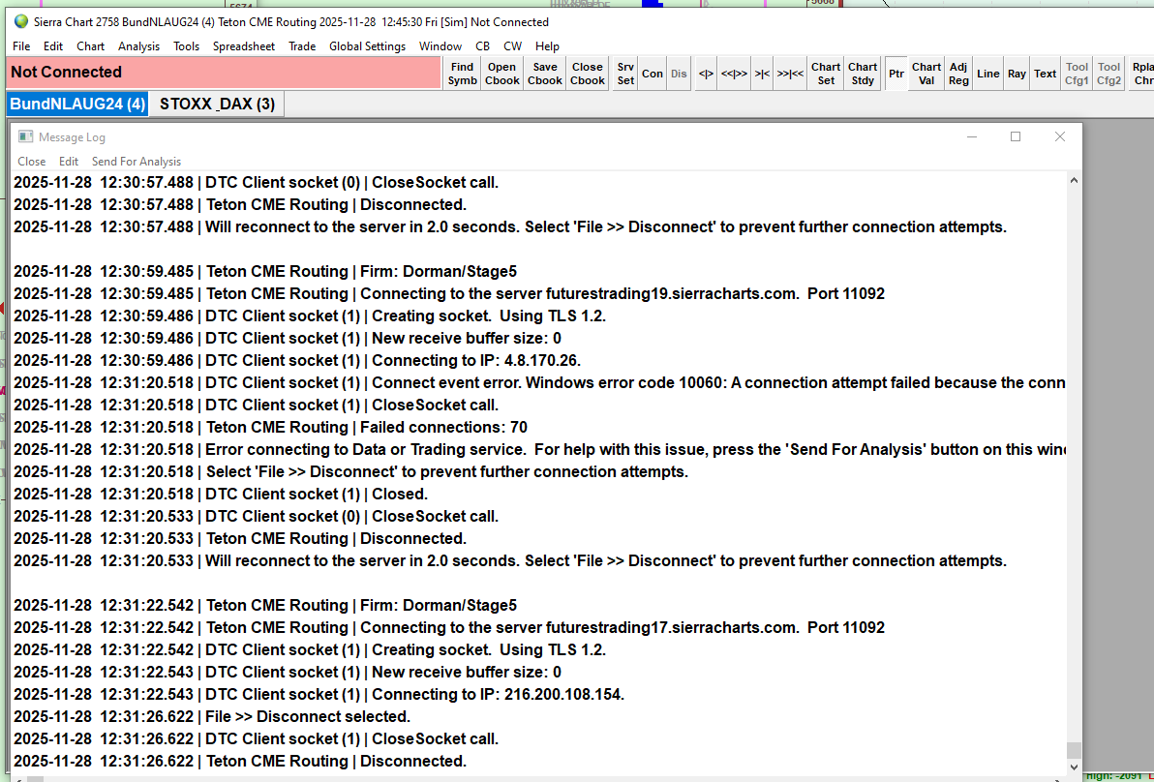Click log line 'Connecting to IP: 216.200.108.154.'
Image resolution: width=1154 pixels, height=782 pixels.
(x=319, y=694)
